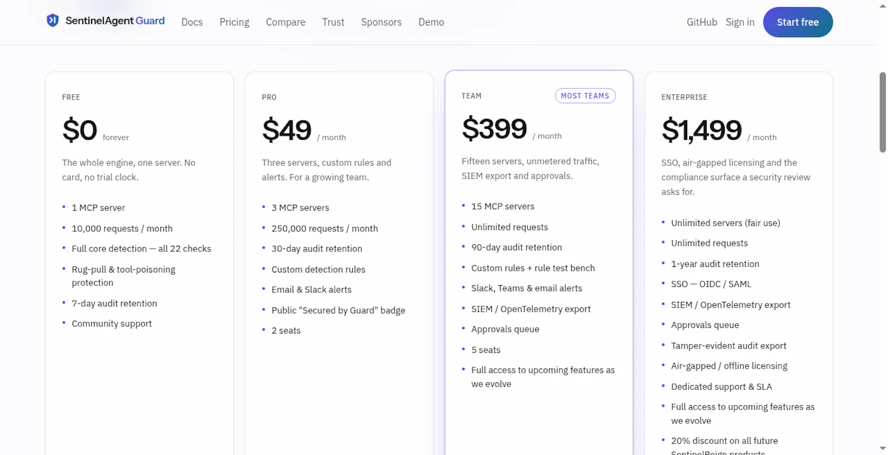Click the MOST TEAMS badge
Screen dimensions: 888x455
[585, 96]
